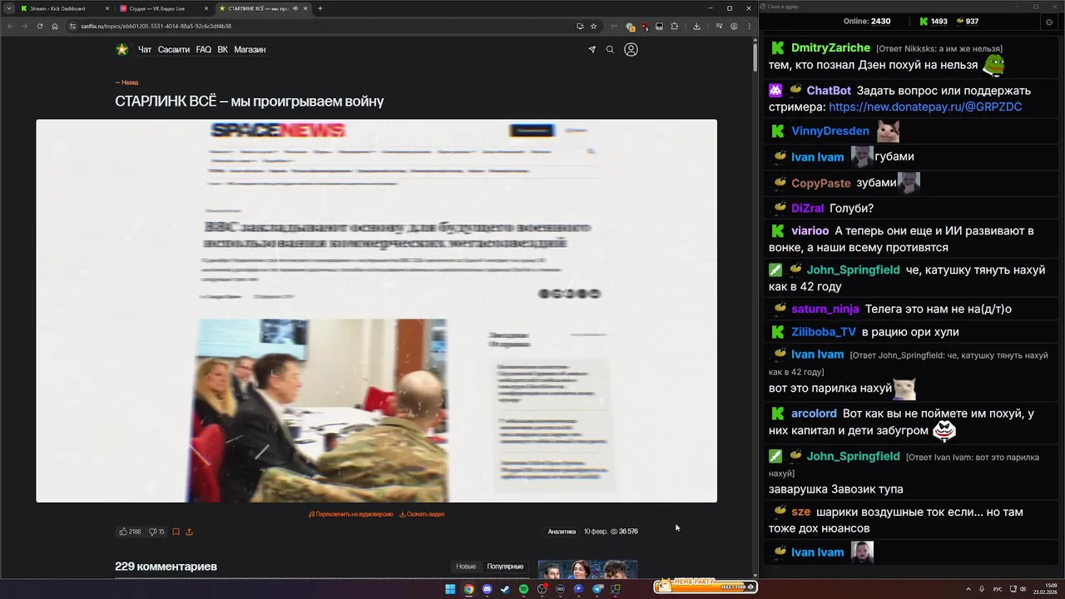Screen dimensions: 1065x599
Task: Close the Stream - Kick Dashboard tab
Action: 107,8
